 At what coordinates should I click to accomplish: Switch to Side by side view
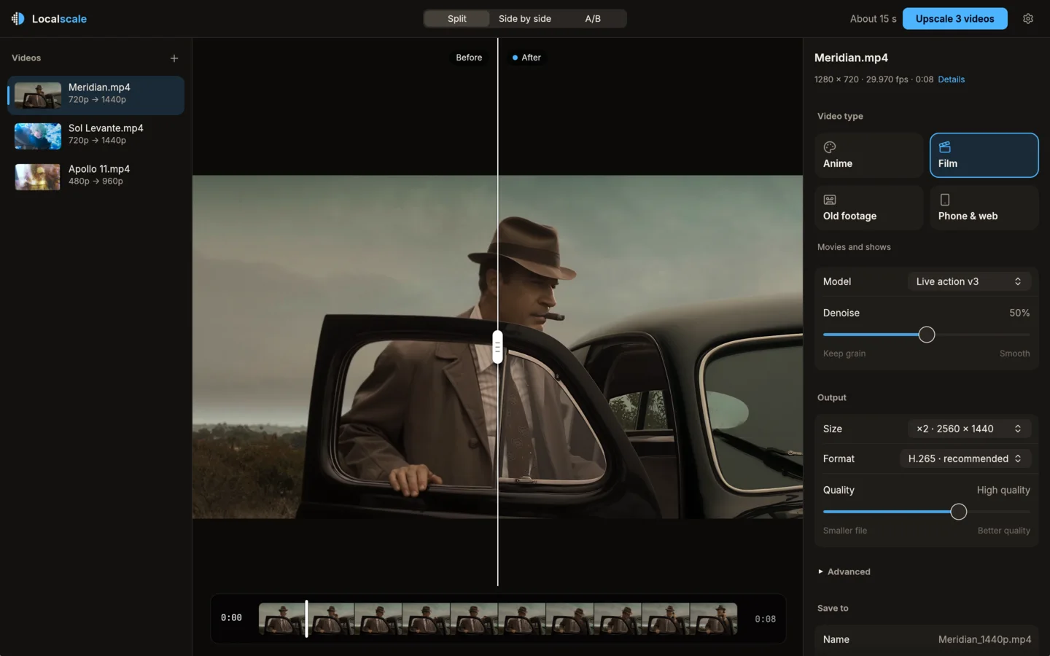[x=525, y=19]
